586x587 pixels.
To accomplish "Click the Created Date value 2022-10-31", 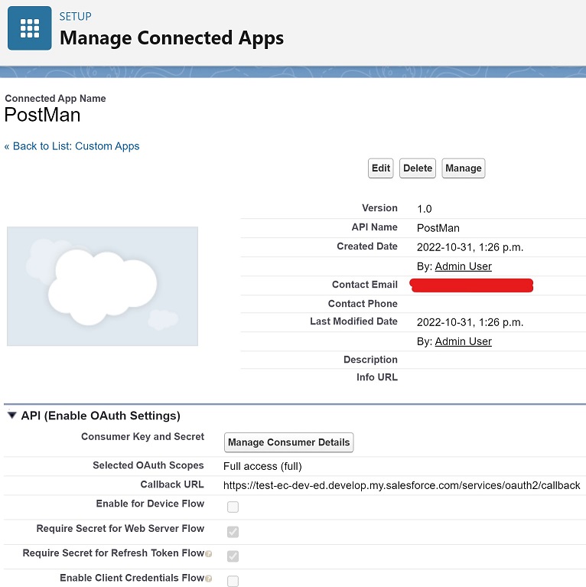I will point(470,247).
